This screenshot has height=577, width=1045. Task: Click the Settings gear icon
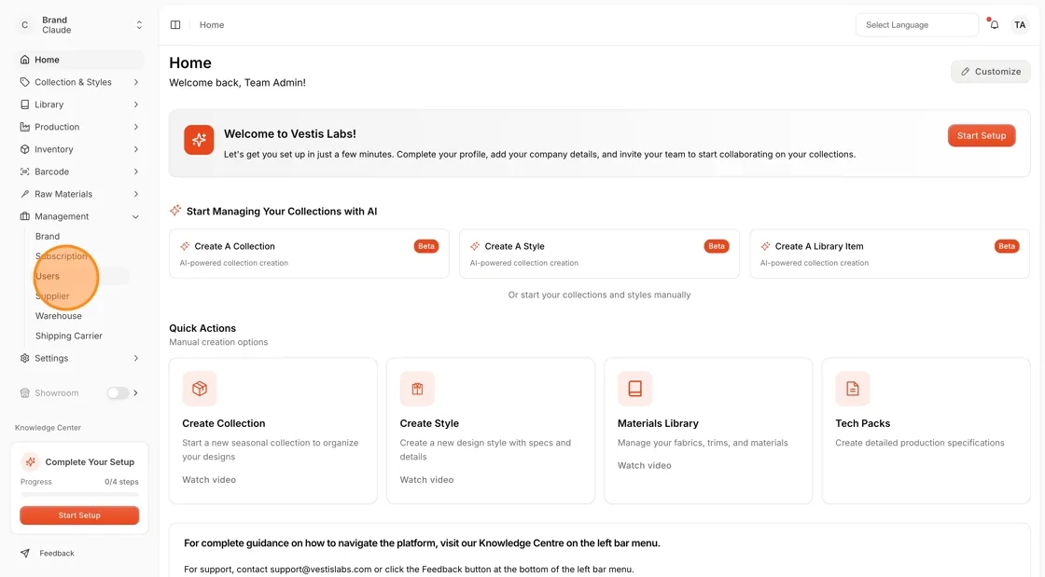click(x=24, y=358)
